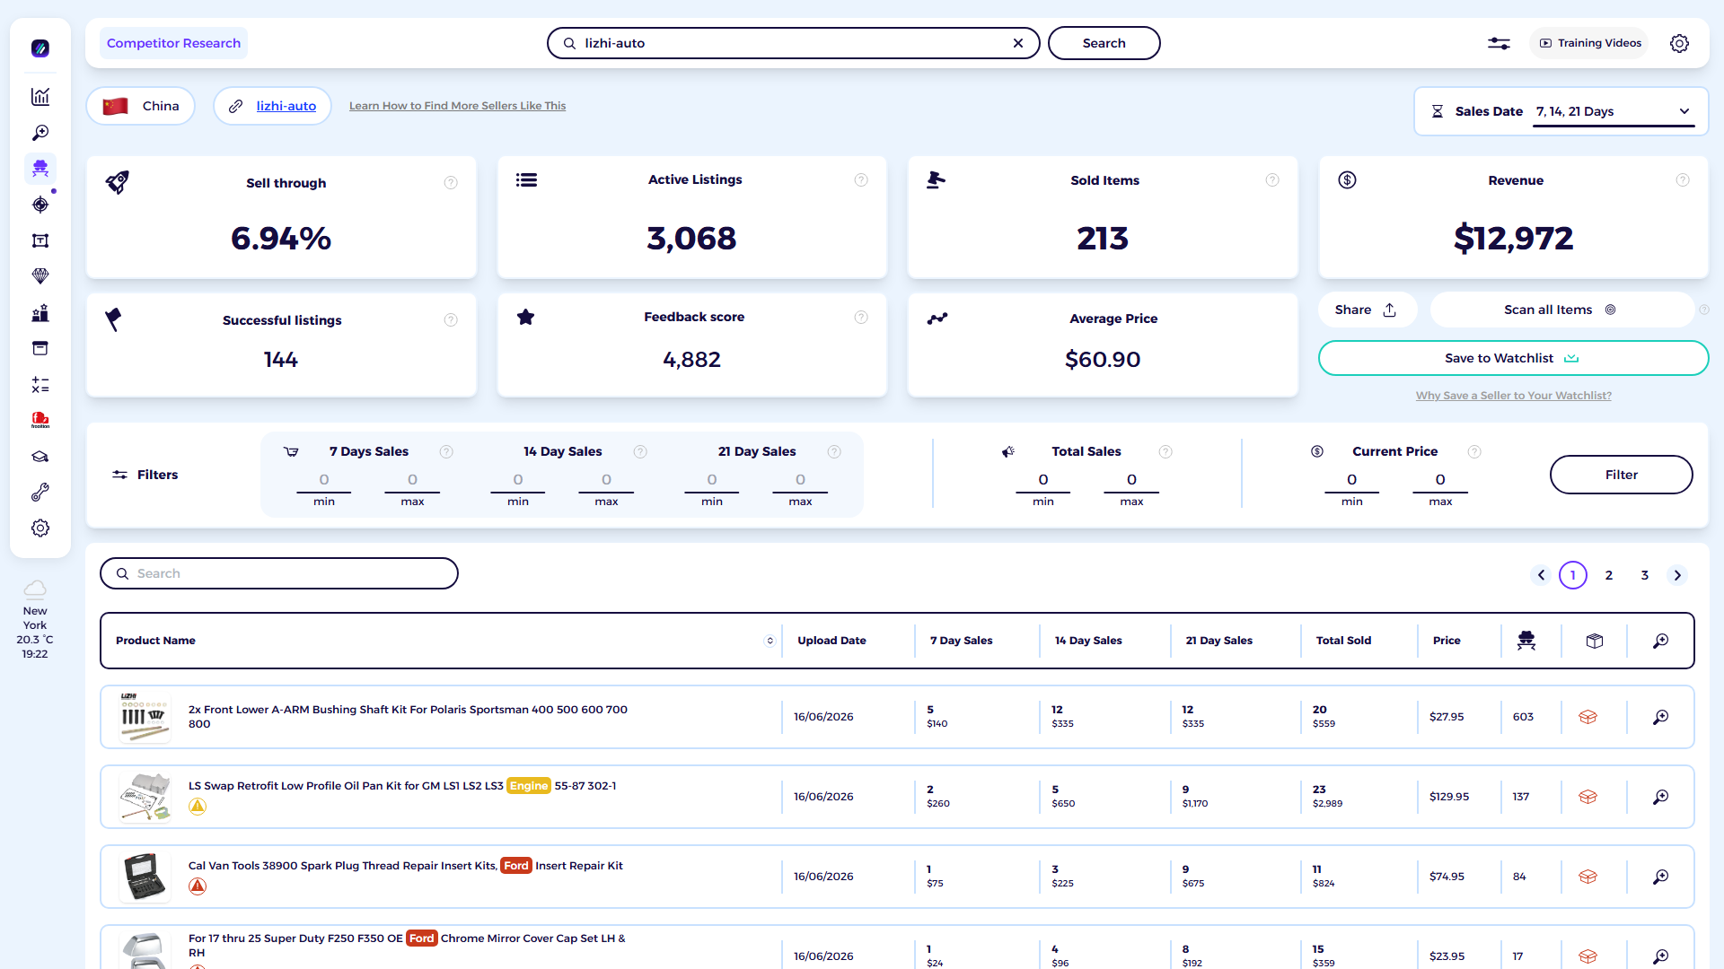Image resolution: width=1724 pixels, height=969 pixels.
Task: Open top-right settings gear icon
Action: click(1679, 43)
